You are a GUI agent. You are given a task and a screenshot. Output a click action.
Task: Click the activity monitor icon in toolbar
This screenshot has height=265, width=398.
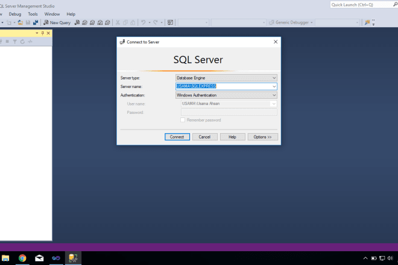click(x=170, y=22)
